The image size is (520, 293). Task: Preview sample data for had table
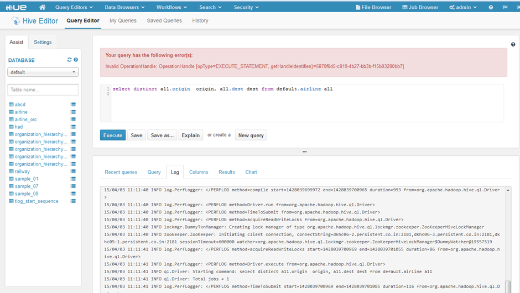tap(73, 127)
